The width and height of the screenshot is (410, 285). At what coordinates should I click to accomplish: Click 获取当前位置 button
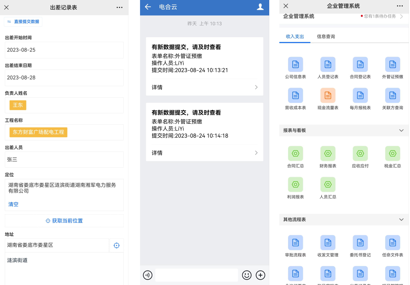pos(64,221)
